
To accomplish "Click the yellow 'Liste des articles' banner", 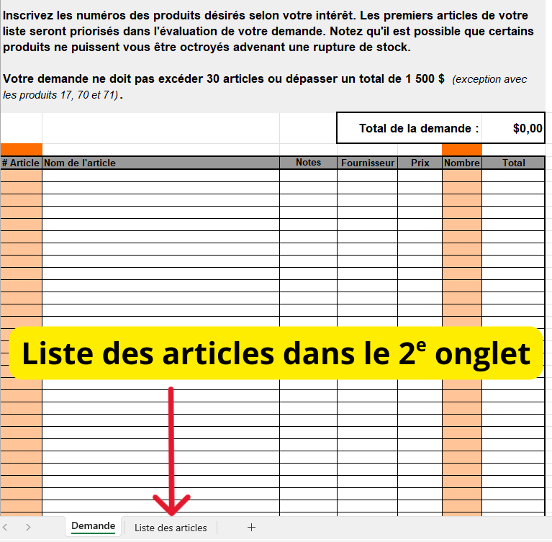I will pos(276,353).
